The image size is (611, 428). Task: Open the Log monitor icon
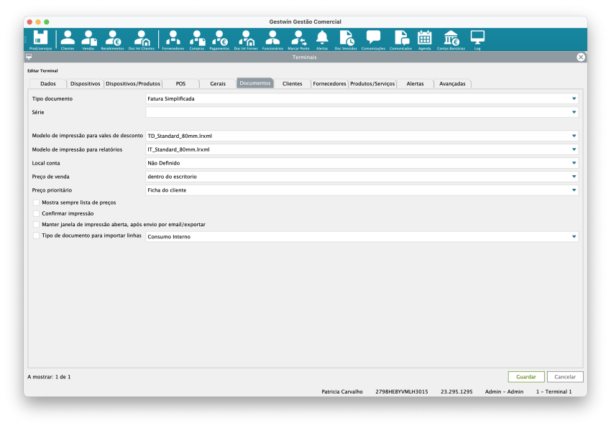(477, 39)
